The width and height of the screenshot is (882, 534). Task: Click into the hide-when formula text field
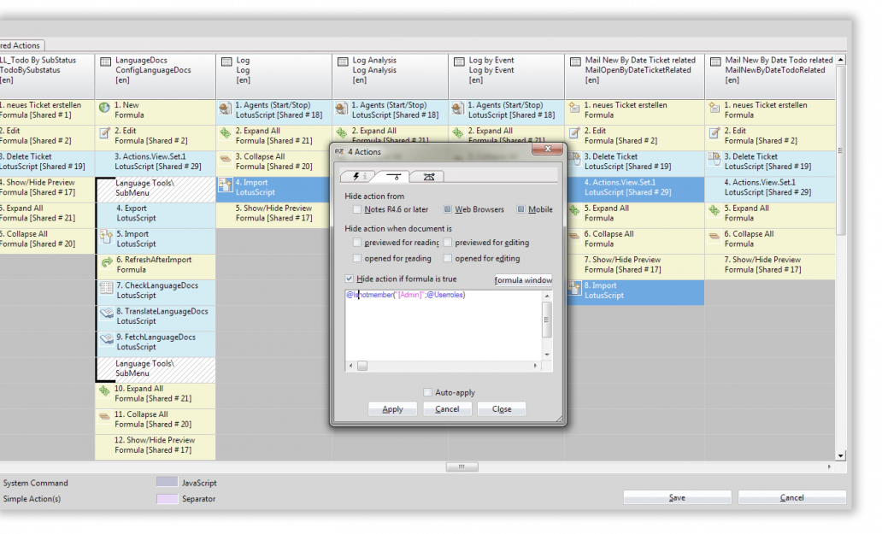444,325
